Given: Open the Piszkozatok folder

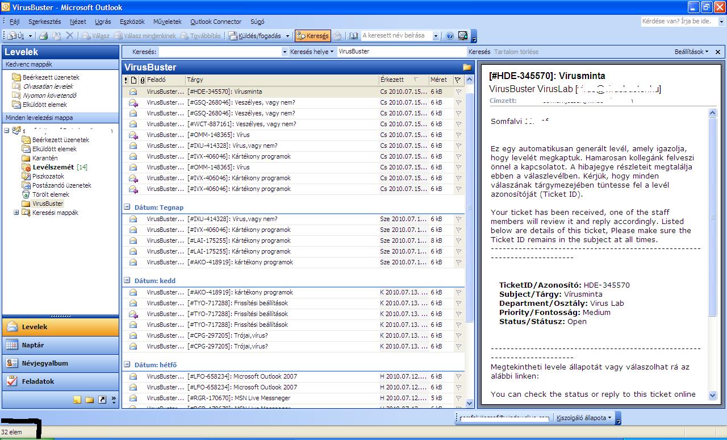Looking at the screenshot, I should click(x=43, y=176).
